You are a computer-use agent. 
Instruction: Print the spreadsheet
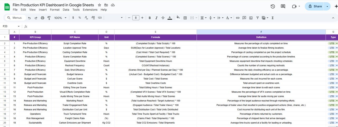pyautogui.click(x=43, y=18)
